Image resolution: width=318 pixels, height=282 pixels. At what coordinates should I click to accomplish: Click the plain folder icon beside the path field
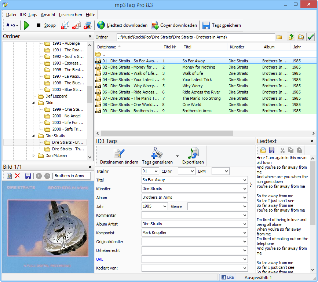tap(279, 37)
